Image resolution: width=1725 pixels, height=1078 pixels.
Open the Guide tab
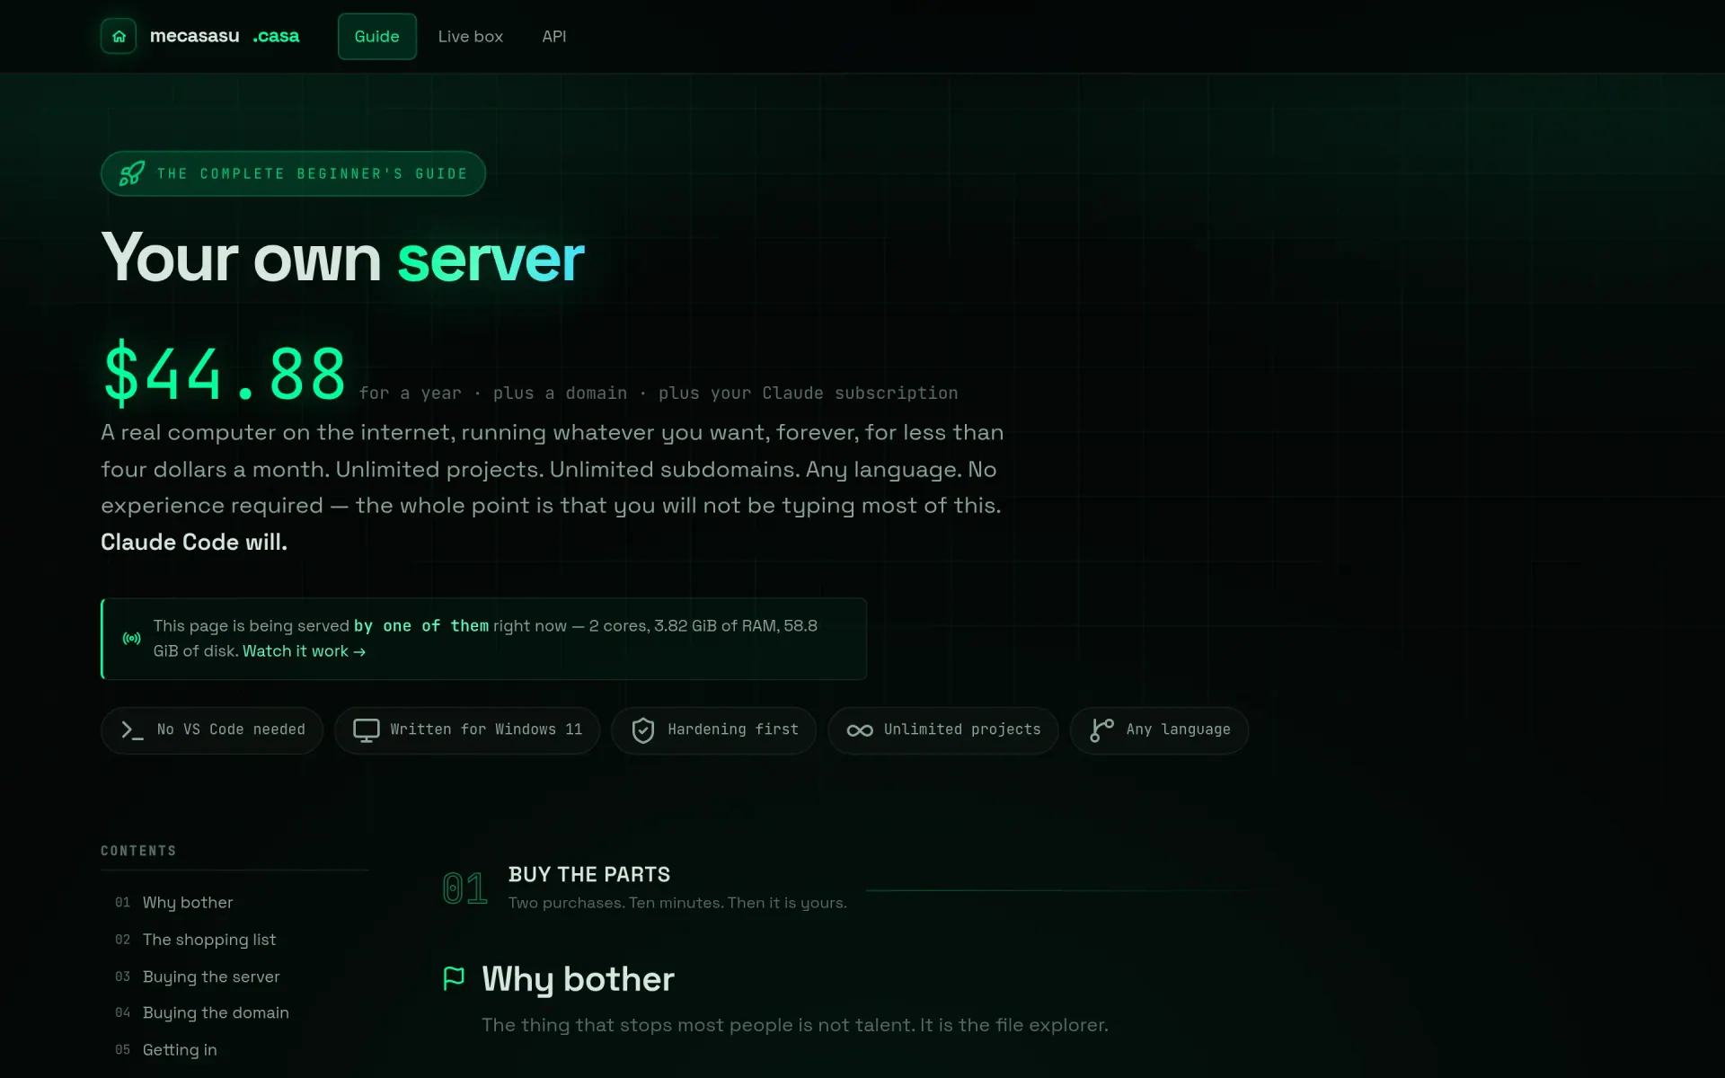pyautogui.click(x=376, y=36)
